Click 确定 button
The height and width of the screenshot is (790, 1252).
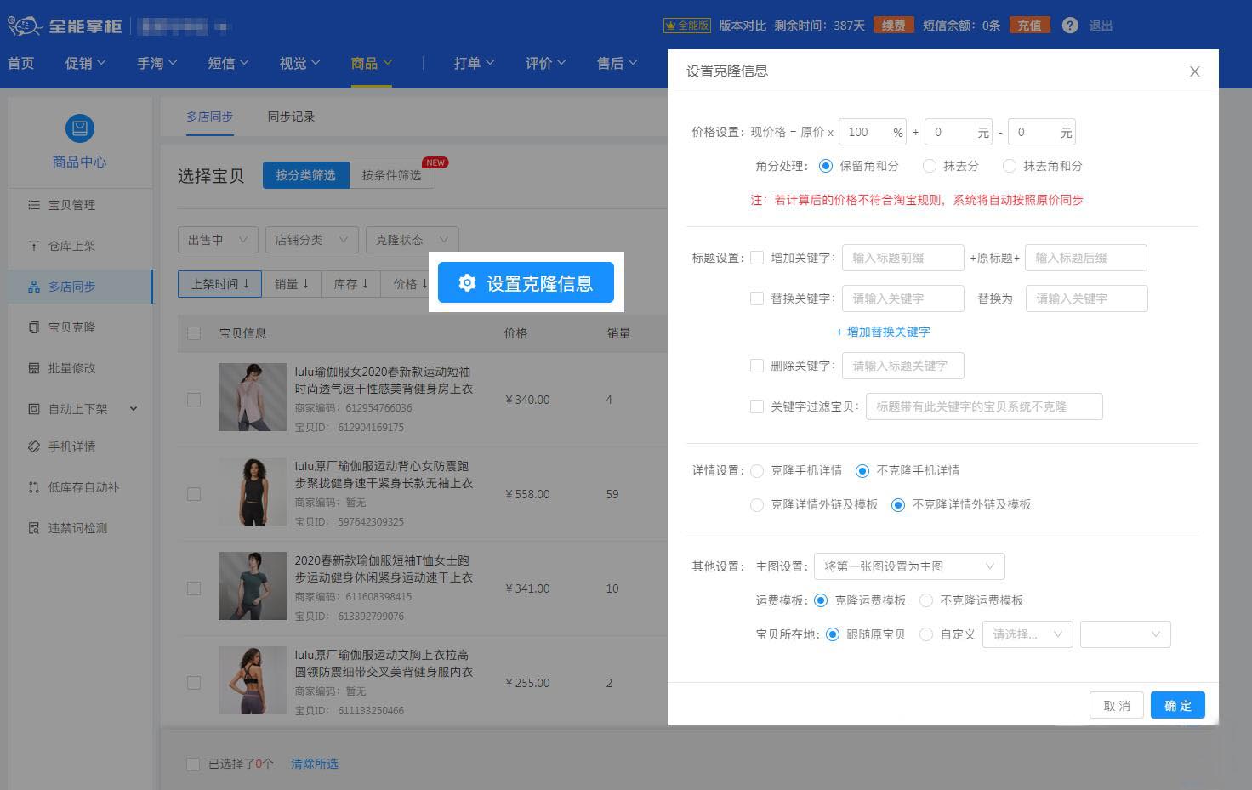click(x=1178, y=705)
